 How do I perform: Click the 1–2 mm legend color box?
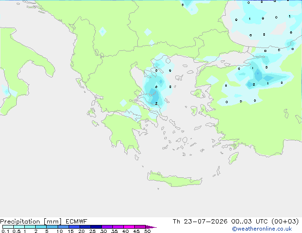pos(30,227)
